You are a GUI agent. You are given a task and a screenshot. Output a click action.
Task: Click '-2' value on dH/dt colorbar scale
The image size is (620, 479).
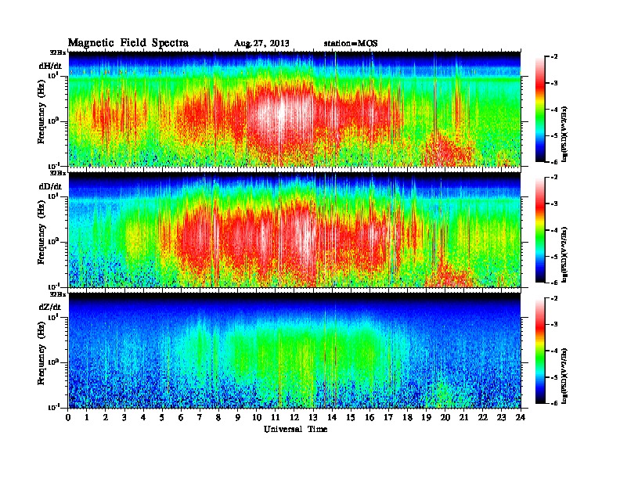[x=554, y=57]
